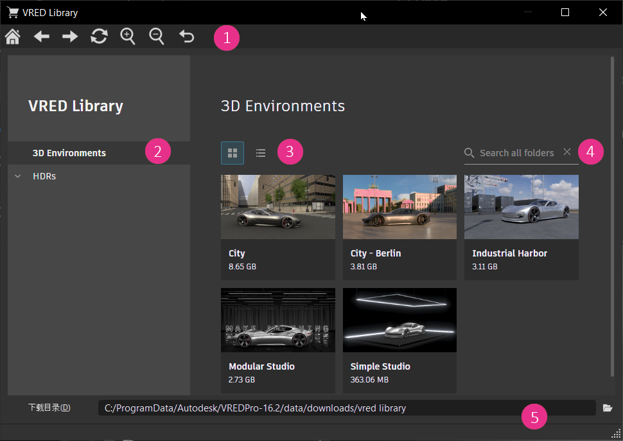Image resolution: width=623 pixels, height=441 pixels.
Task: Navigate forward with the right arrow
Action: pos(70,37)
